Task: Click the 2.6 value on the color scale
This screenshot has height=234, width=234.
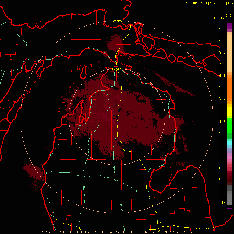Action: point(222,133)
